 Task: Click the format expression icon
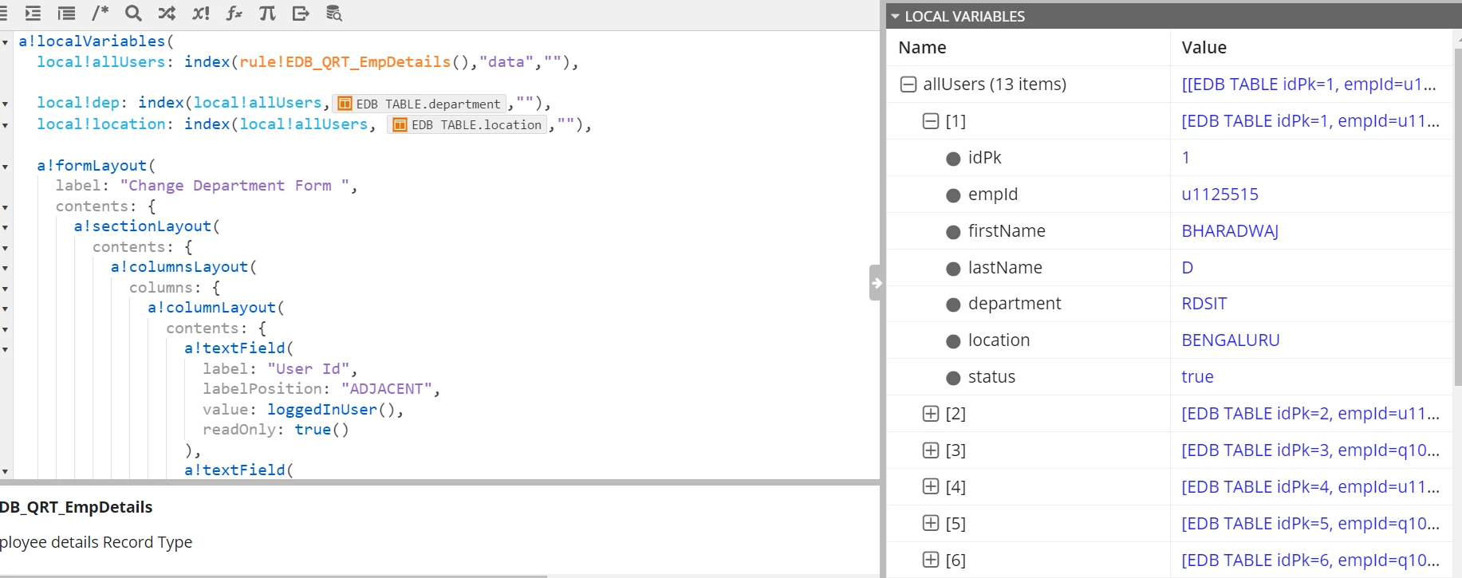coord(67,13)
